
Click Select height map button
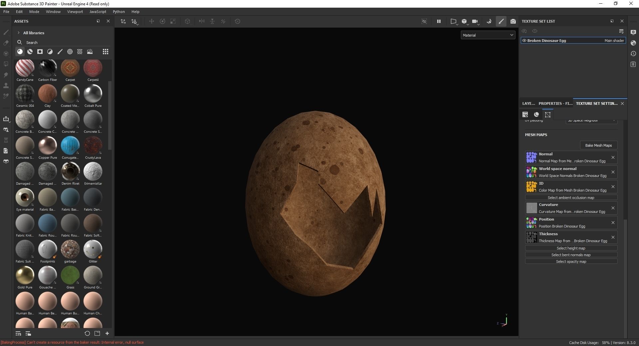click(x=571, y=248)
